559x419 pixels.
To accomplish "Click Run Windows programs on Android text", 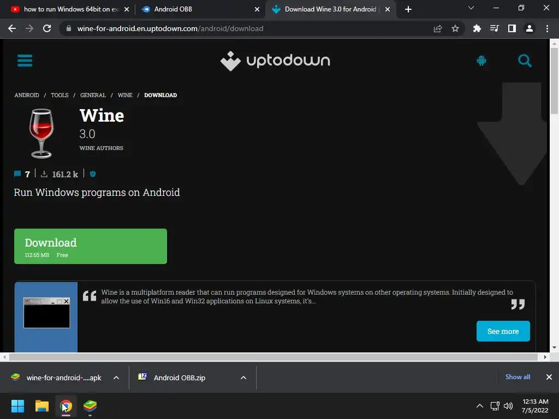I will point(97,193).
